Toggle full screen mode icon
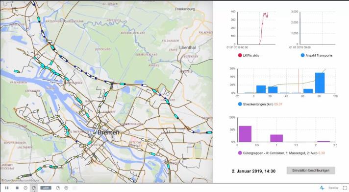 coord(345,188)
